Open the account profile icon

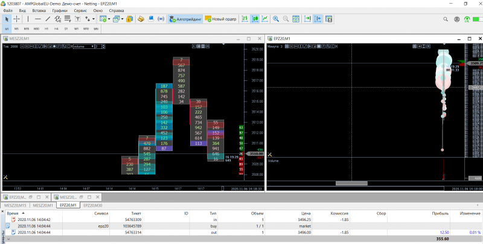pyautogui.click(x=457, y=19)
